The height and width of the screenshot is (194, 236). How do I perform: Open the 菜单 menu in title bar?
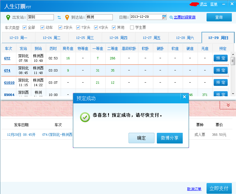tap(214, 4)
